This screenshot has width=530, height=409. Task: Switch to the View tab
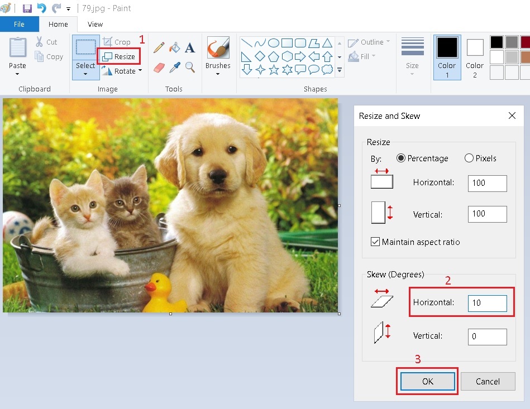[x=94, y=24]
